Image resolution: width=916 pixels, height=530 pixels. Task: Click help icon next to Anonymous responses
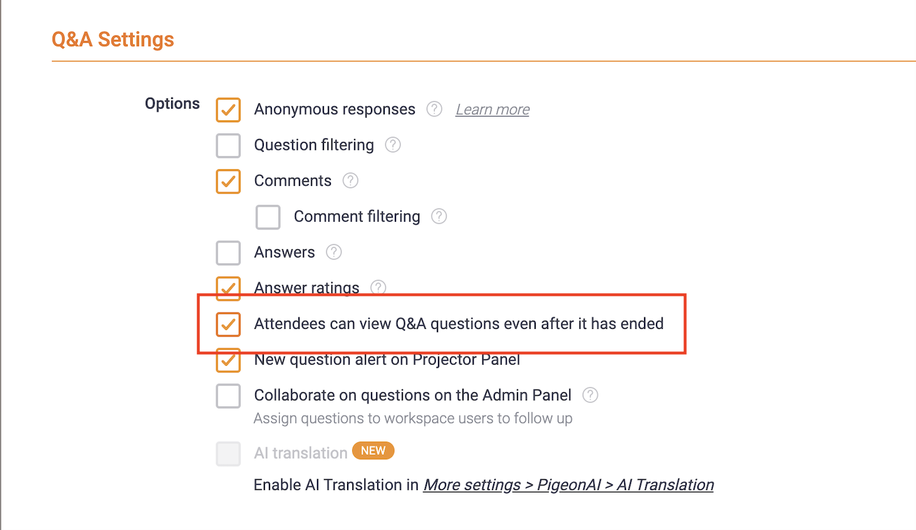point(434,109)
